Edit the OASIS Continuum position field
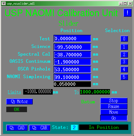The width and height of the screenshot is (134, 136). pos(72,62)
